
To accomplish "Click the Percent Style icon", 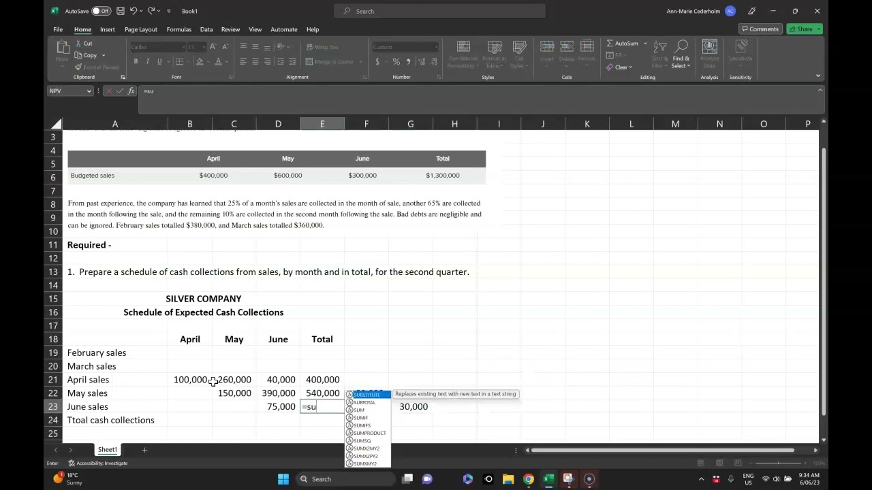I will tap(396, 61).
